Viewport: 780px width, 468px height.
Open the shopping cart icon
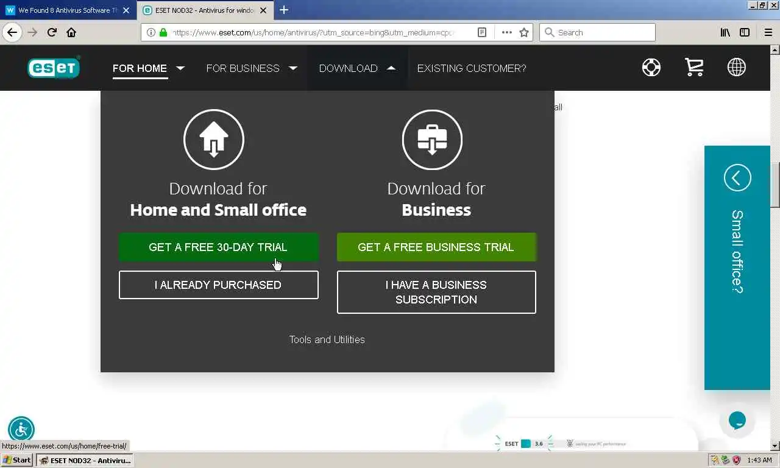[x=694, y=67]
